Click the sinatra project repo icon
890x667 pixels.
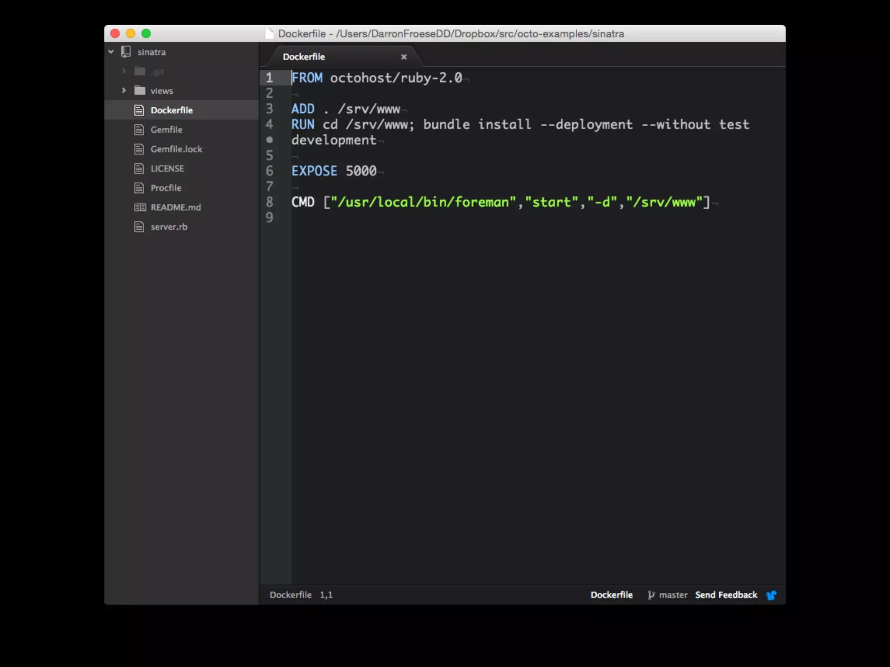click(x=126, y=52)
